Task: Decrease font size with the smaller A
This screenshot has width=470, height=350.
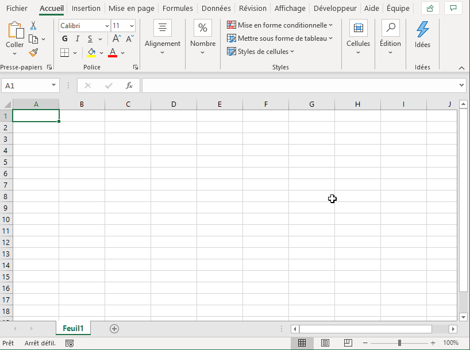Action: click(x=130, y=38)
